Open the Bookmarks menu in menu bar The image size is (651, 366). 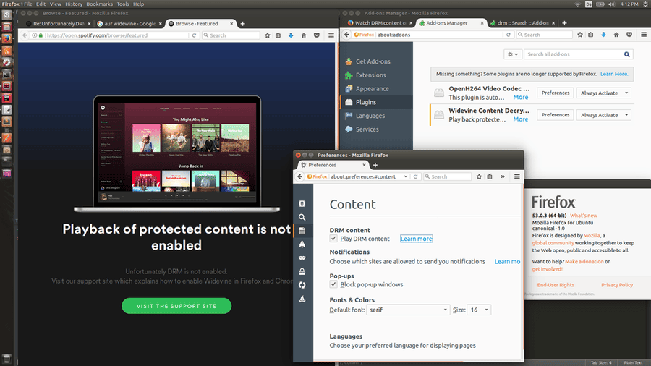(x=100, y=4)
